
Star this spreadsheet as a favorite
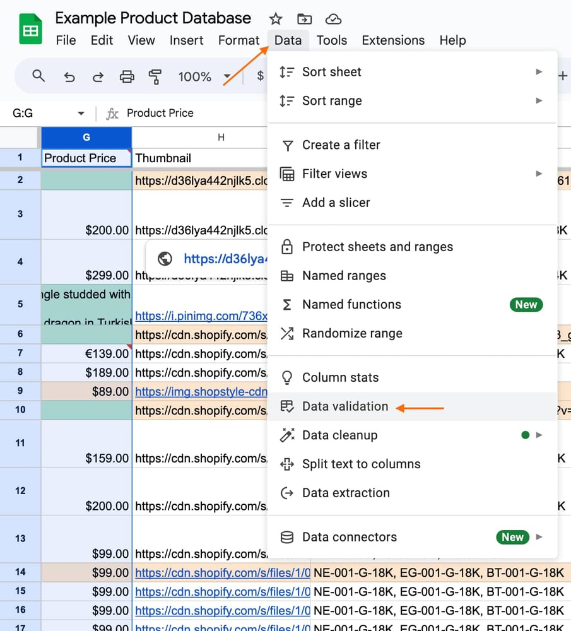tap(275, 19)
